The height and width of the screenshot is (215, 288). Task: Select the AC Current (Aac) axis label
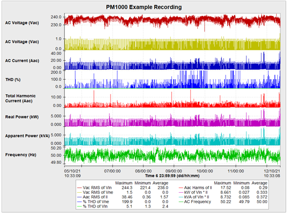pos(22,61)
